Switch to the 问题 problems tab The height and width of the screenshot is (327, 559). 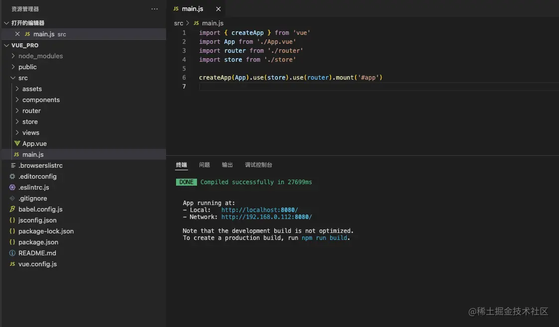pos(204,165)
